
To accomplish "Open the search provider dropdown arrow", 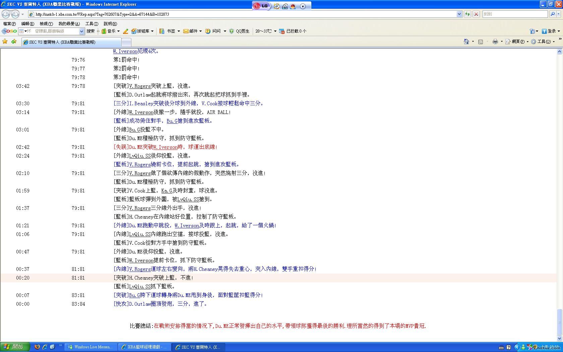I will tap(558, 14).
